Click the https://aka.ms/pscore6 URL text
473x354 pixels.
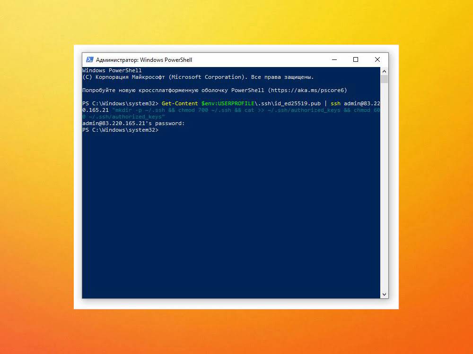(307, 90)
